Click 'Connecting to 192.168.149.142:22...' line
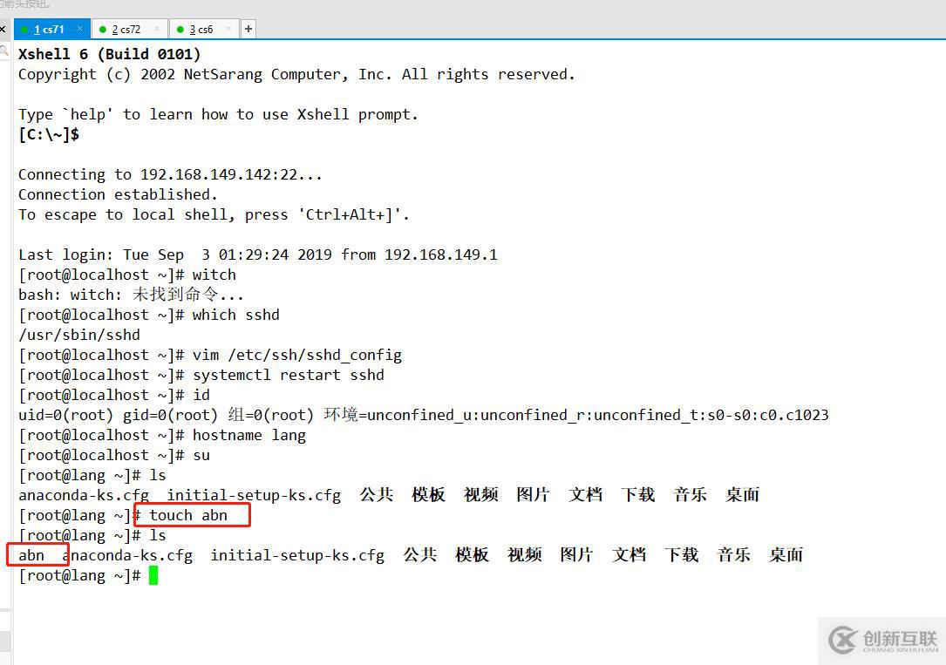Screen dimensions: 946x665 170,175
